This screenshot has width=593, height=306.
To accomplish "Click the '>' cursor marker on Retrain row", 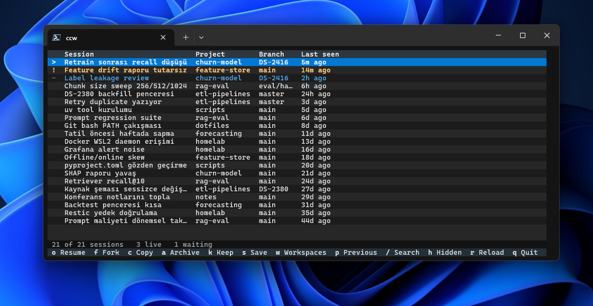I will 54,62.
